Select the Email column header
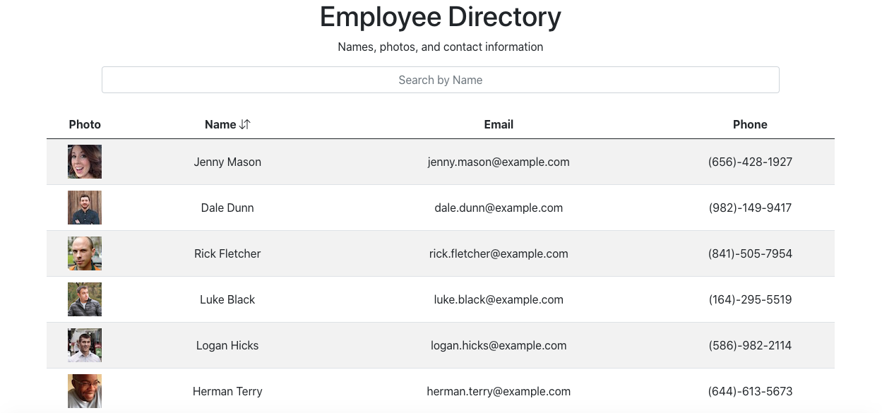Screen dimensions: 882x413 [x=499, y=124]
